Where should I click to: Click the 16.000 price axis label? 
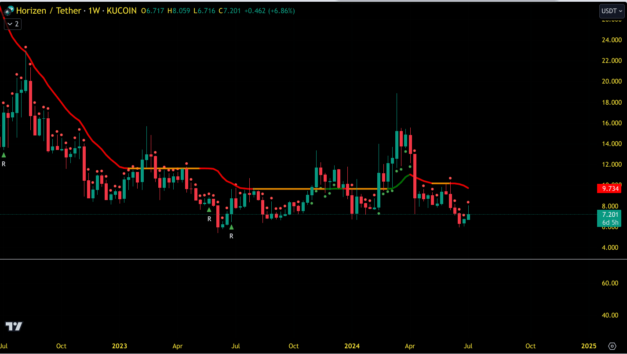point(612,123)
